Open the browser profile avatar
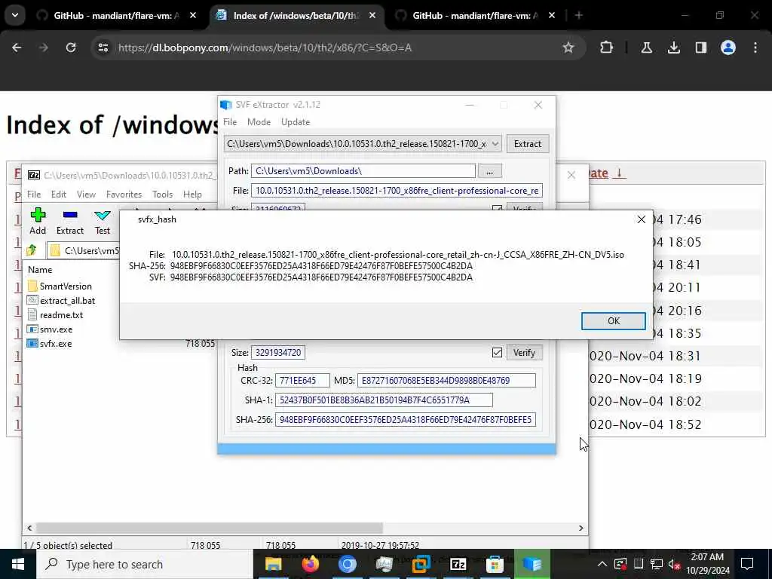 coord(728,47)
